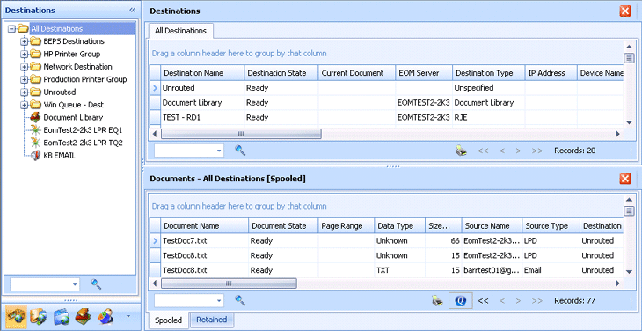
Task: Open the blue folder with globe navigation icon
Action: pyautogui.click(x=62, y=317)
